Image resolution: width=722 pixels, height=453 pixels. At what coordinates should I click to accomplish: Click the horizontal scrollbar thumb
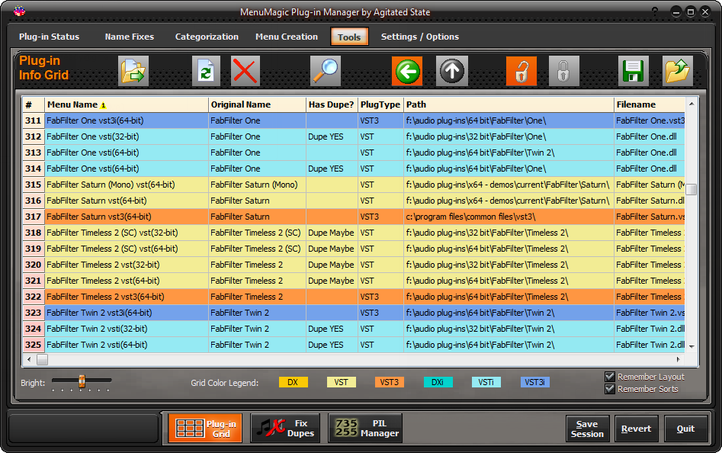click(42, 359)
